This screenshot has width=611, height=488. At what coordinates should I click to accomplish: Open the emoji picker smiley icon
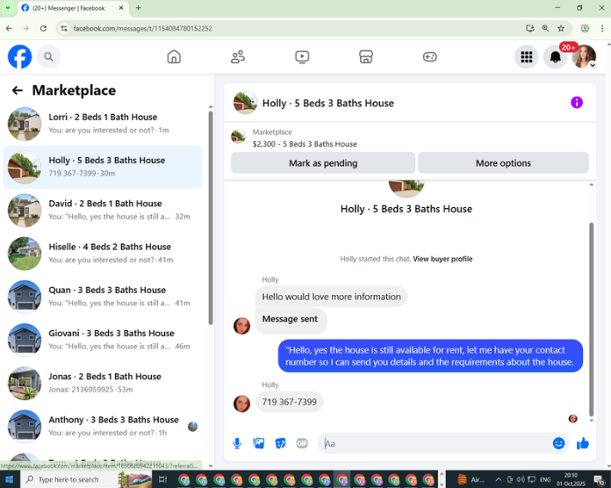[559, 443]
